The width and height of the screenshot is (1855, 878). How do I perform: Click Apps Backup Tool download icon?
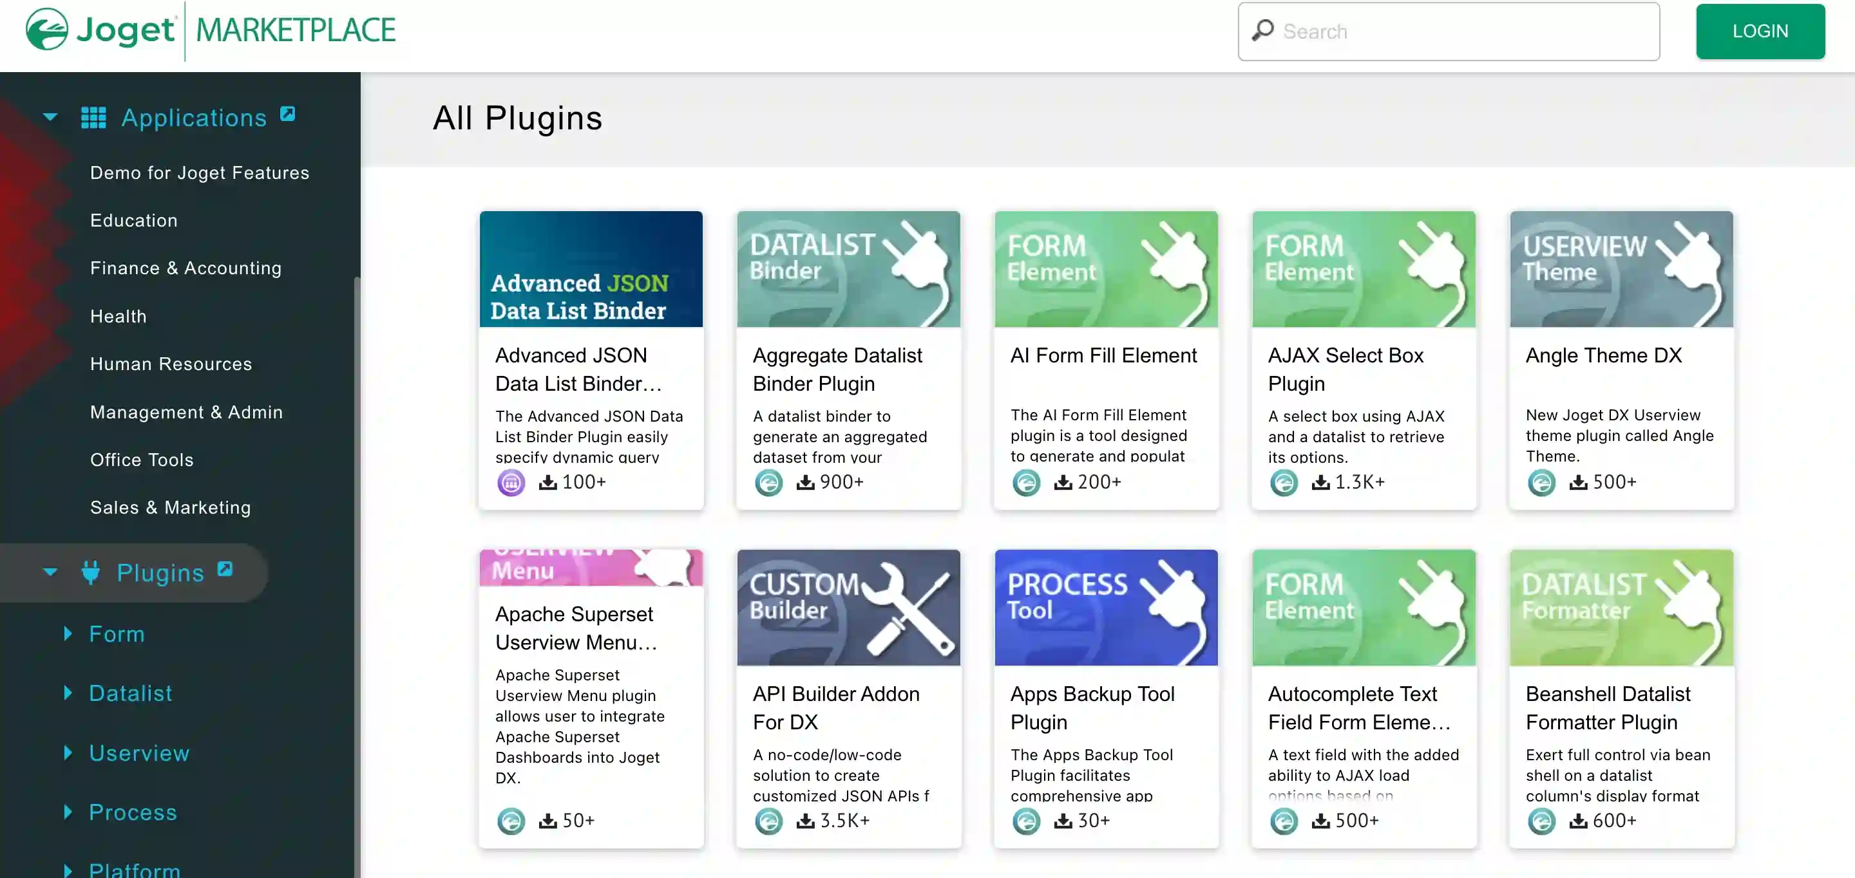[1063, 821]
